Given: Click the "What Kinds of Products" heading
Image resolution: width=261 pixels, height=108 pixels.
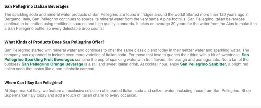Looking at the screenshot, I should tap(54, 42).
